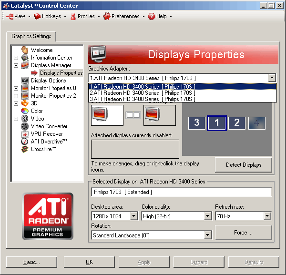The image size is (286, 275).
Task: Click the Hotkeys red icon
Action: tap(37, 16)
